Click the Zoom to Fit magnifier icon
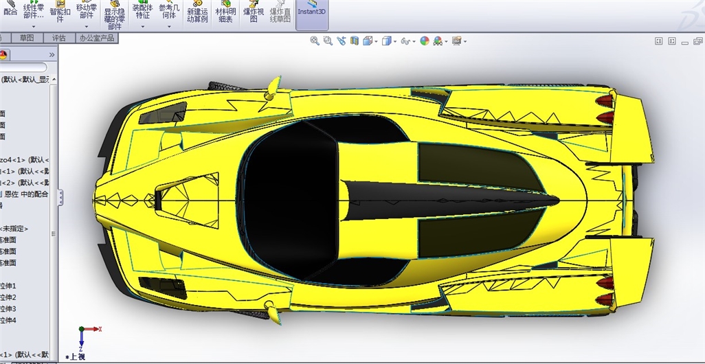Viewport: 705px width, 364px height. (x=315, y=41)
